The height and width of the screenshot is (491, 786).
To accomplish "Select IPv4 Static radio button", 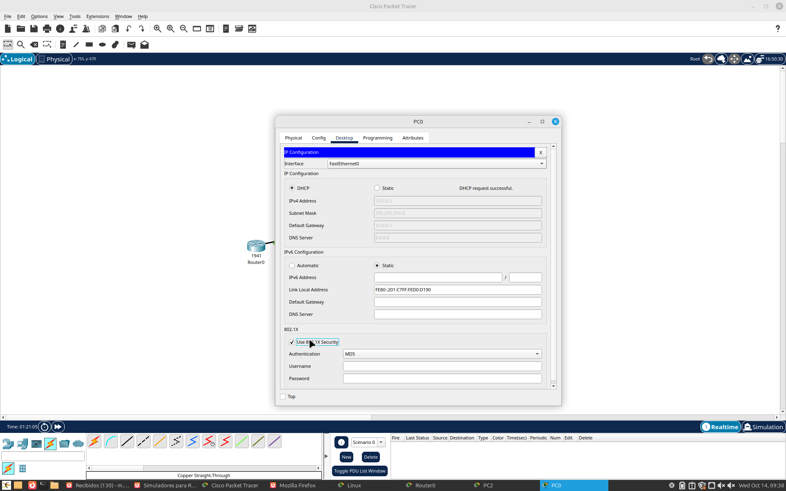I will (377, 188).
